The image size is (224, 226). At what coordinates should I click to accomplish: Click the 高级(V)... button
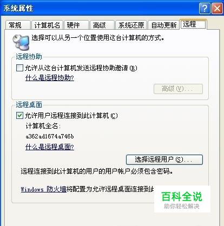[178, 89]
